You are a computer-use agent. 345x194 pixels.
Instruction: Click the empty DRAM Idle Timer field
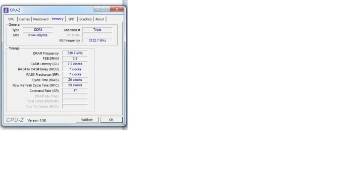75,96
